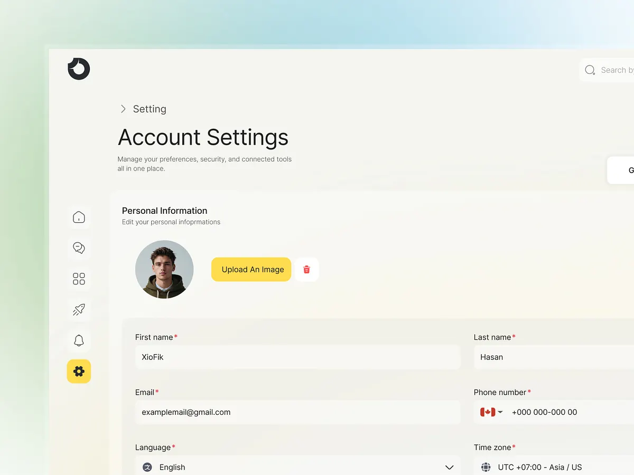The height and width of the screenshot is (475, 634).
Task: Click the app logo in the top-left corner
Action: 78,69
